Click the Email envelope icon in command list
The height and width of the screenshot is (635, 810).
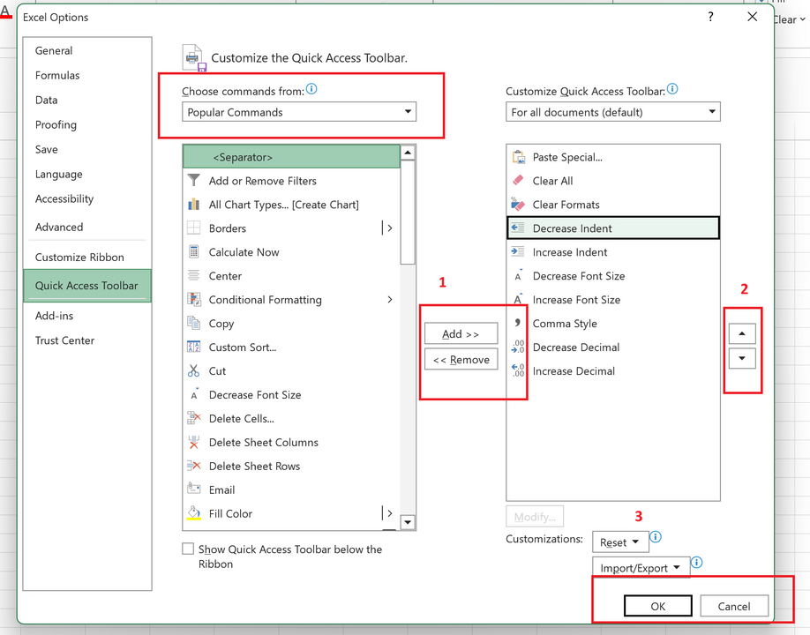tap(194, 489)
